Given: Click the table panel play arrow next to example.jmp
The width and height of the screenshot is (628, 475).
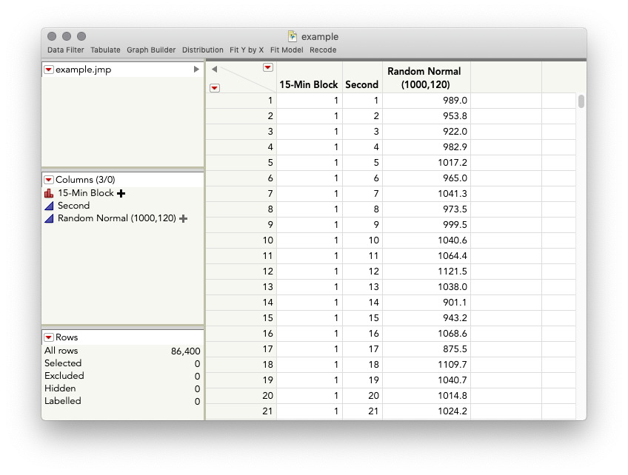Looking at the screenshot, I should (x=196, y=70).
